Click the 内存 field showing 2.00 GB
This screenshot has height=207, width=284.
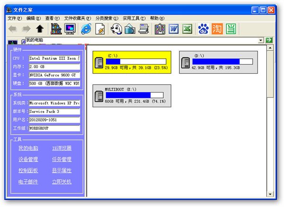click(x=54, y=66)
